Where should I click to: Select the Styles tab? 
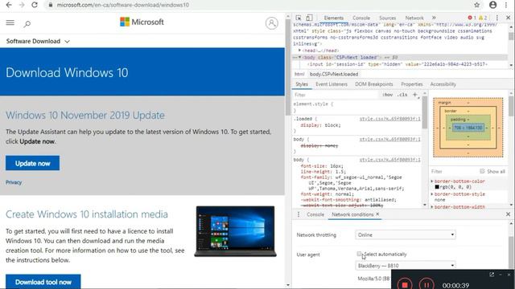[x=302, y=84]
